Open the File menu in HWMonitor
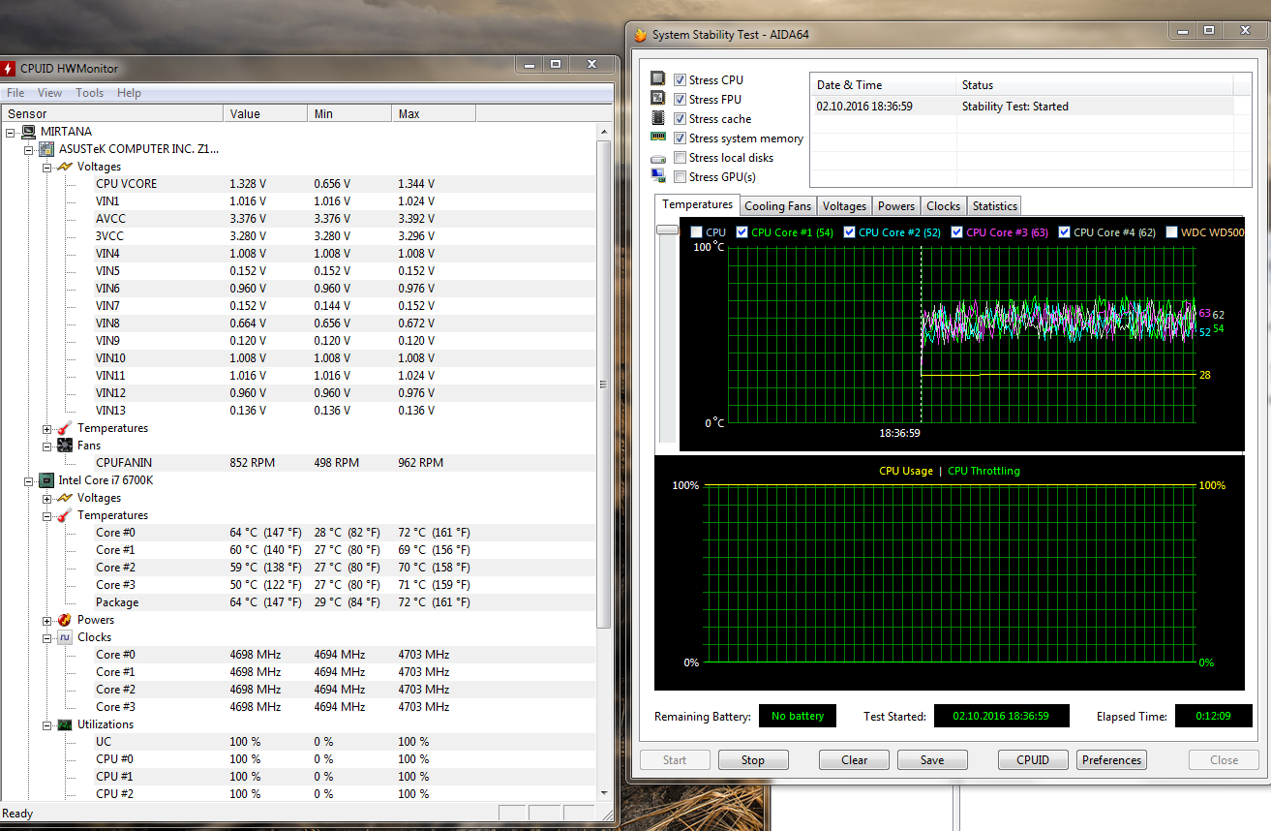This screenshot has width=1271, height=831. click(15, 93)
